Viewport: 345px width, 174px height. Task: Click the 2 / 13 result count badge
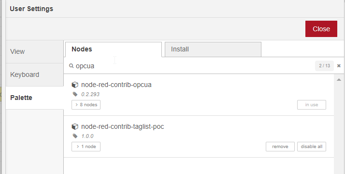point(325,66)
